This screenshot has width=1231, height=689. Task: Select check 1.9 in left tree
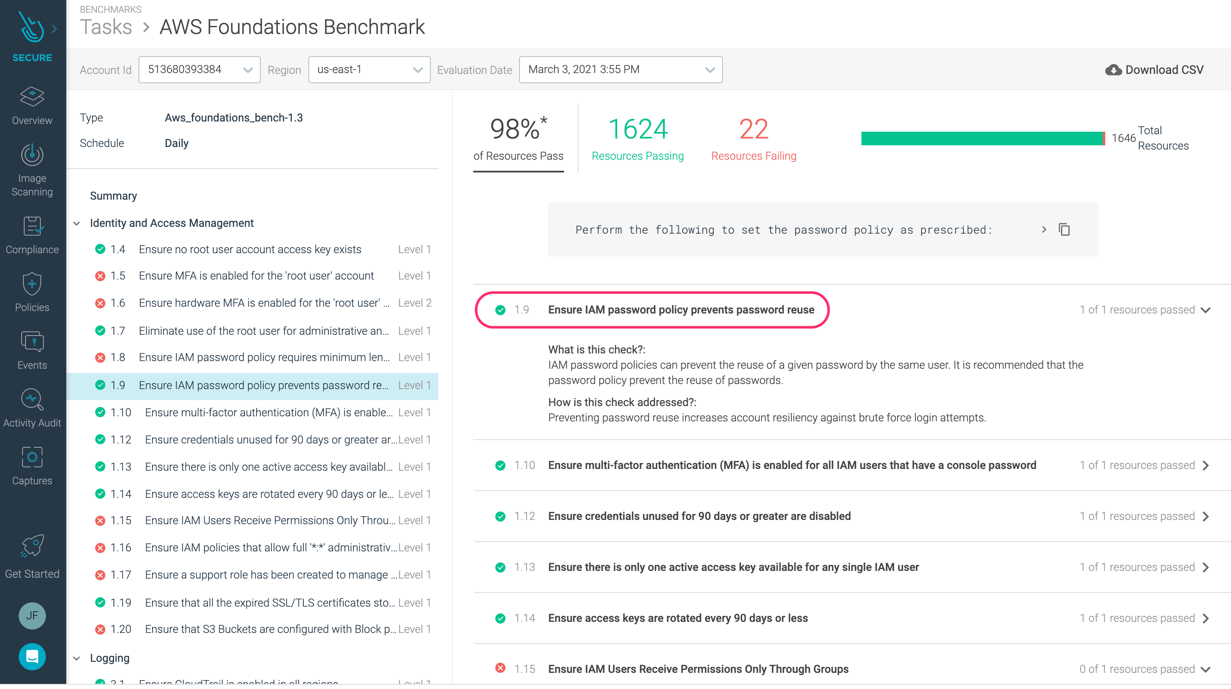[x=252, y=386]
